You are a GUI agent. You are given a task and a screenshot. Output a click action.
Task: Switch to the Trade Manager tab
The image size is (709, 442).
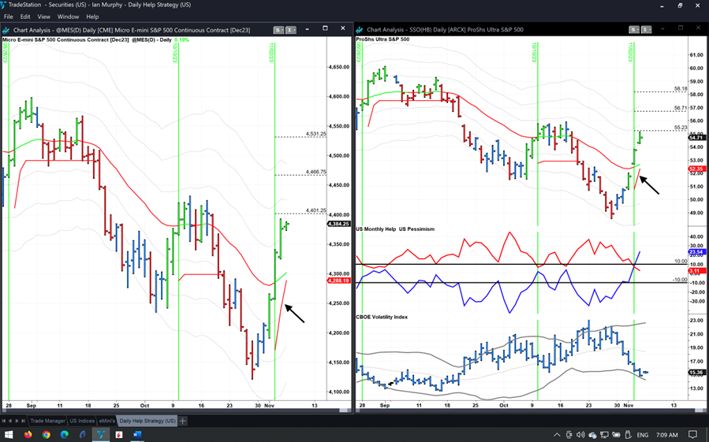tap(47, 421)
